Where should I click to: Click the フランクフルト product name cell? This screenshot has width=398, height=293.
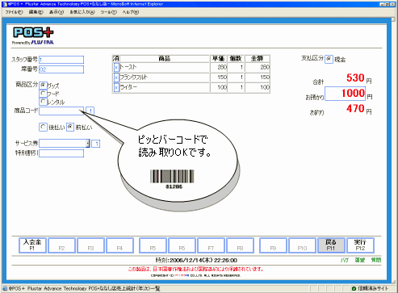(164, 77)
